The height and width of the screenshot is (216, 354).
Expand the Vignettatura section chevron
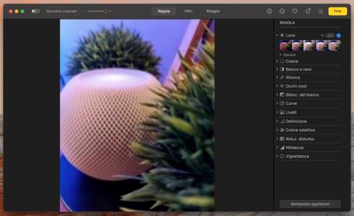(277, 156)
